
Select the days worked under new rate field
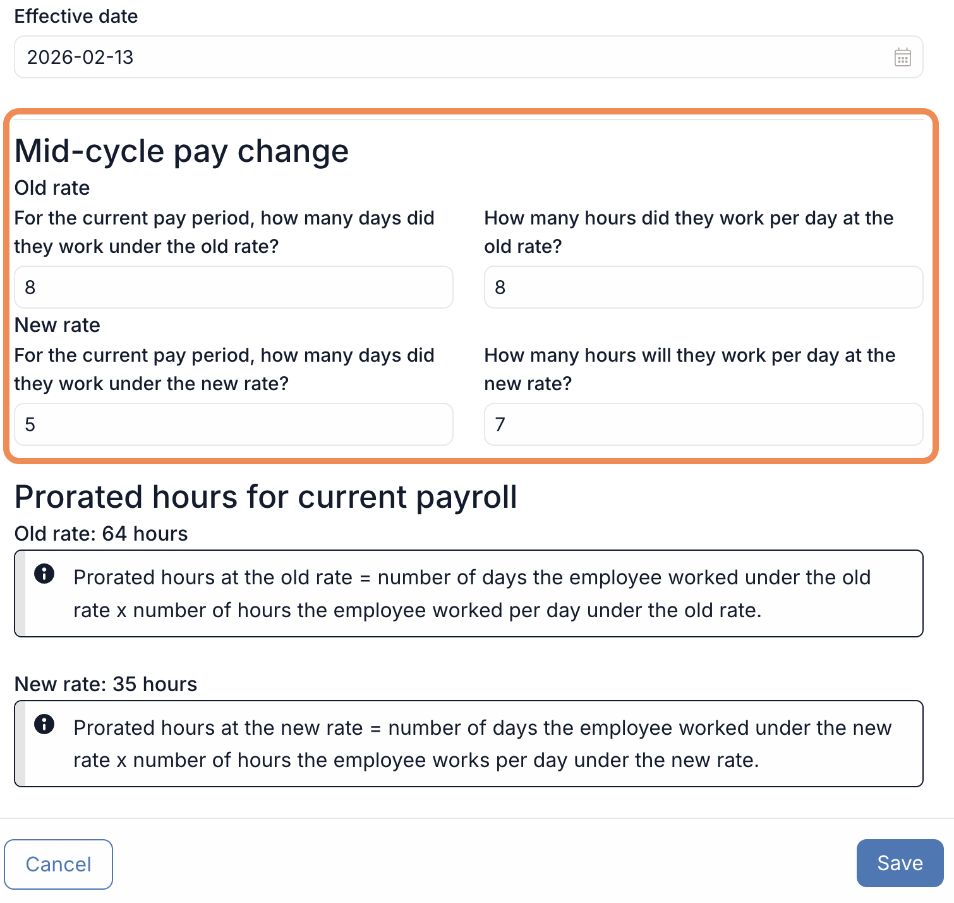pyautogui.click(x=234, y=424)
